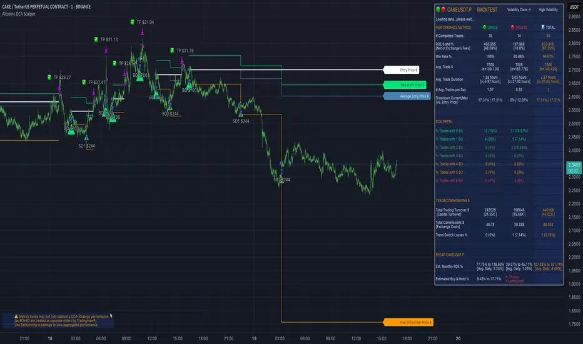This screenshot has width=583, height=344.
Task: Click the Loading data...please wait text
Action: (455, 19)
